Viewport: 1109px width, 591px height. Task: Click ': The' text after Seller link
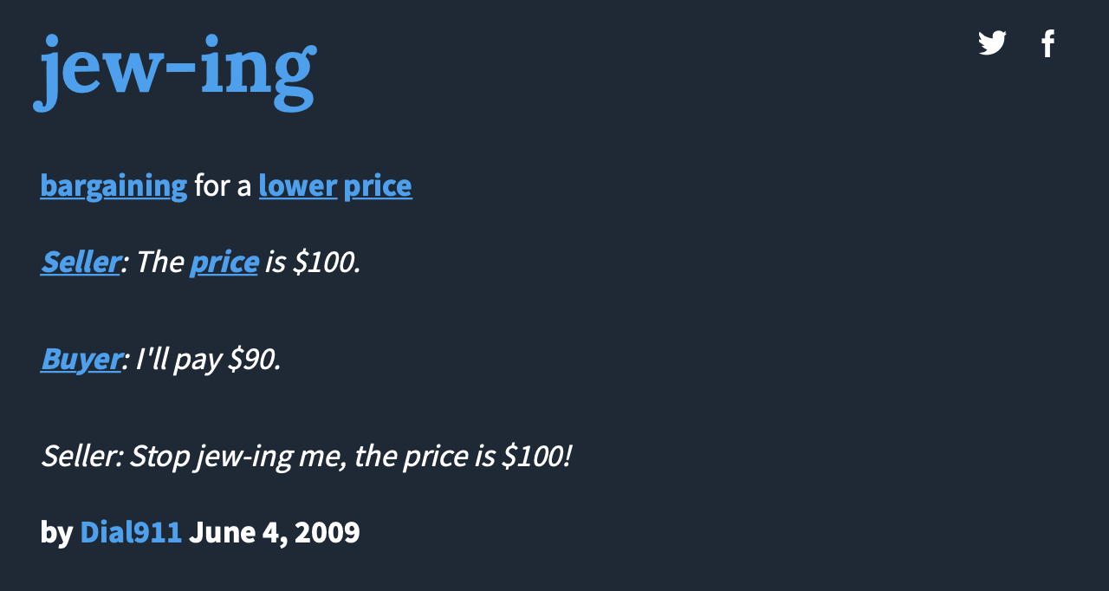(x=152, y=262)
